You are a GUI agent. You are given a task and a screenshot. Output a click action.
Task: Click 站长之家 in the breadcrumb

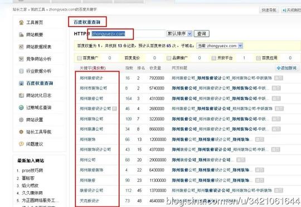pos(20,9)
